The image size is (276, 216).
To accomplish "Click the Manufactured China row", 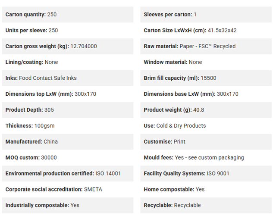I will point(68,142).
